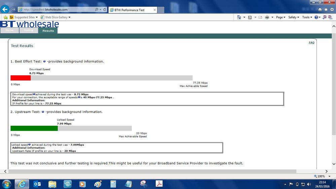Click the Home icon in the command bar
Screen dimensions: 336x189
(x=239, y=17)
